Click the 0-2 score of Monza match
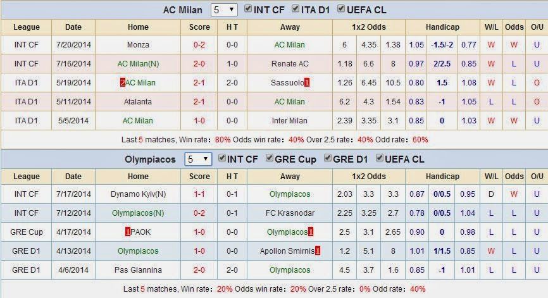The width and height of the screenshot is (548, 298). (199, 45)
